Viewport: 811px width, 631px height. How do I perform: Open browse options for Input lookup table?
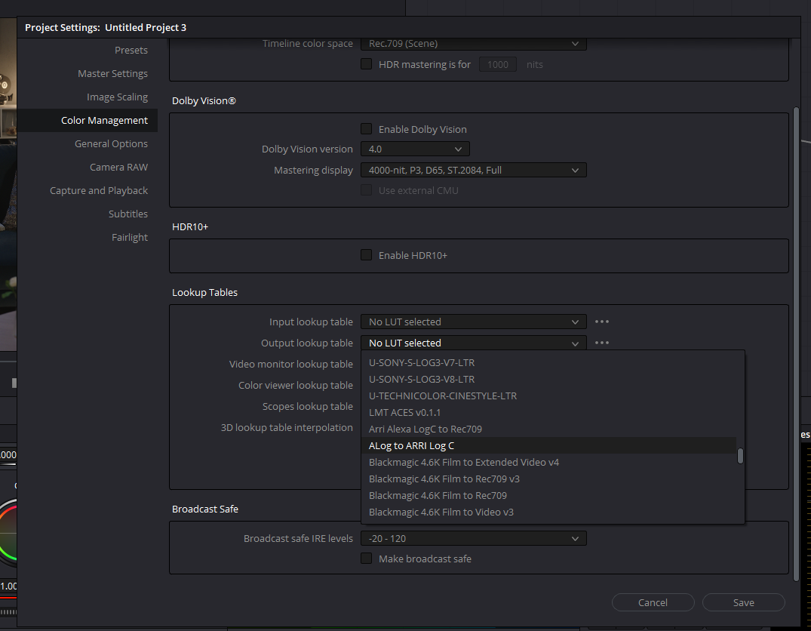click(601, 322)
